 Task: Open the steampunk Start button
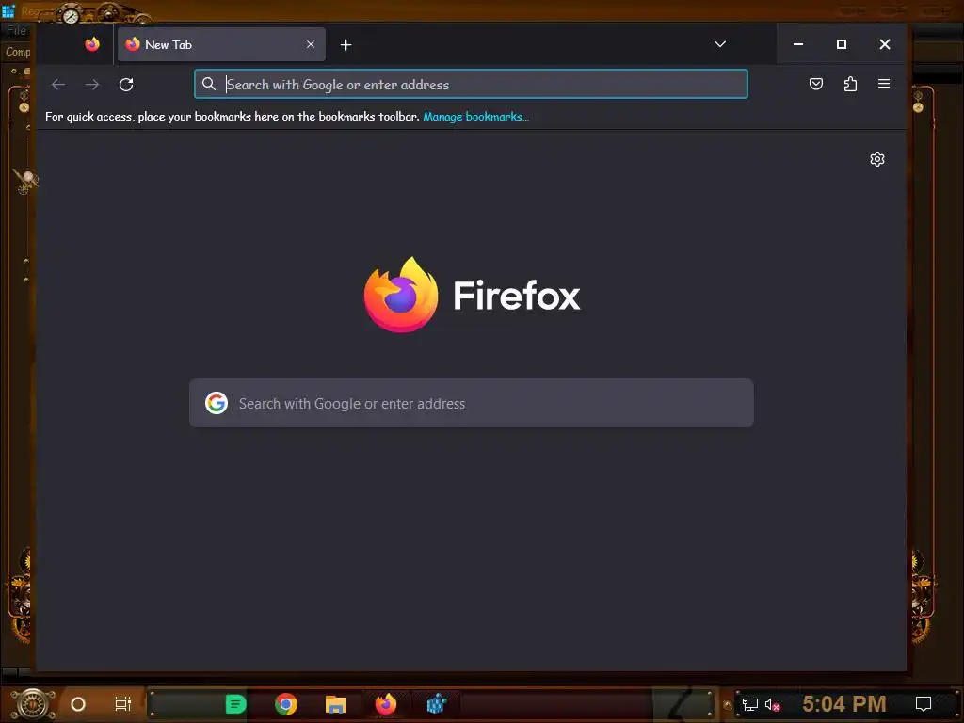click(x=32, y=704)
